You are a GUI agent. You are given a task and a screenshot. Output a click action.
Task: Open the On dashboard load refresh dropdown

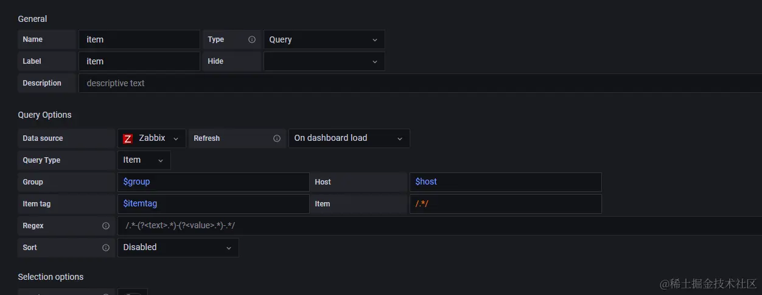point(349,138)
